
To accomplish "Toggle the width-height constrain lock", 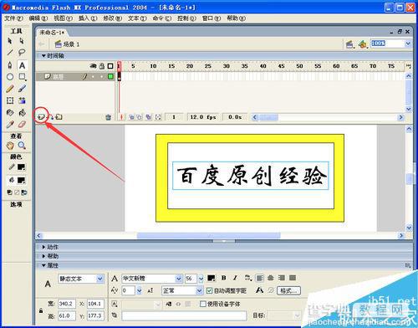I will coord(41,310).
